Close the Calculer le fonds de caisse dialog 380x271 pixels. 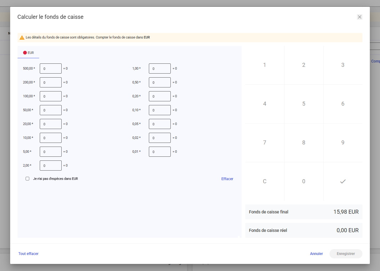(360, 17)
